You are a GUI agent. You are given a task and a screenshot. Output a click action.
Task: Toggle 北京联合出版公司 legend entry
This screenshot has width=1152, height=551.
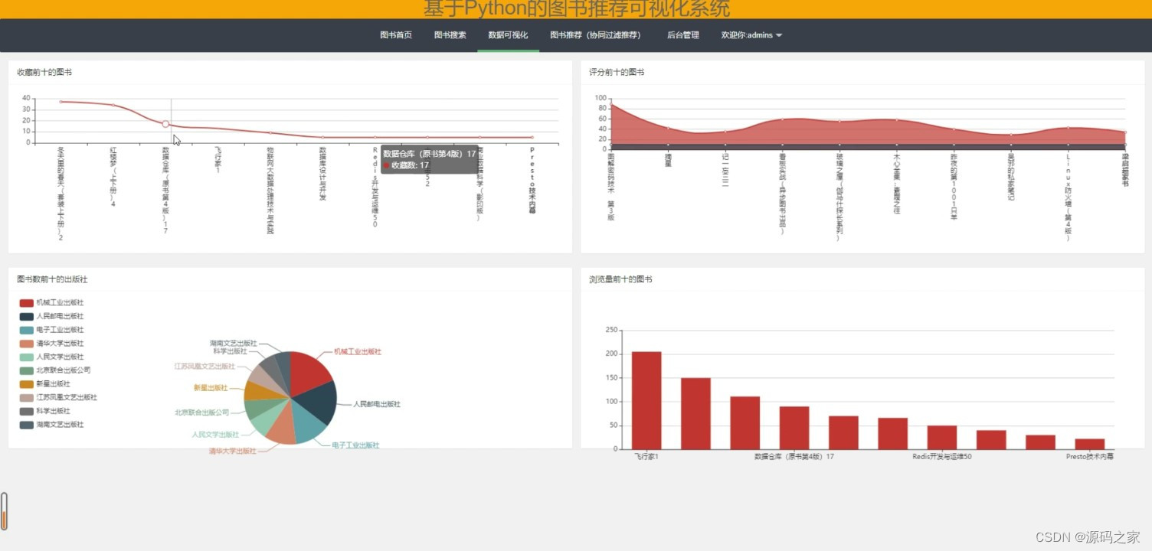click(55, 370)
